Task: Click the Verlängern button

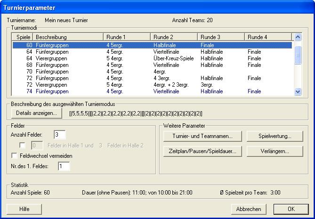Action: click(x=275, y=152)
